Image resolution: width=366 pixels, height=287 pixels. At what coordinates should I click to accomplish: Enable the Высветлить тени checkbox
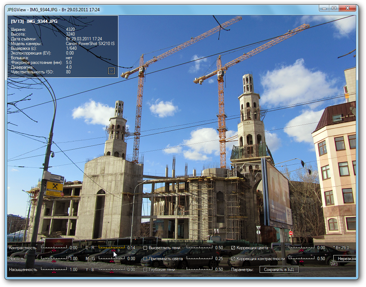pos(145,248)
